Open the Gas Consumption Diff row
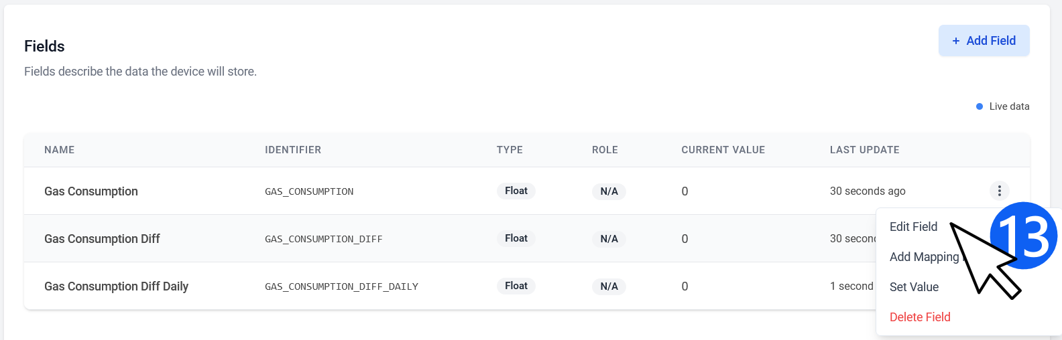Viewport: 1062px width, 340px height. 450,238
